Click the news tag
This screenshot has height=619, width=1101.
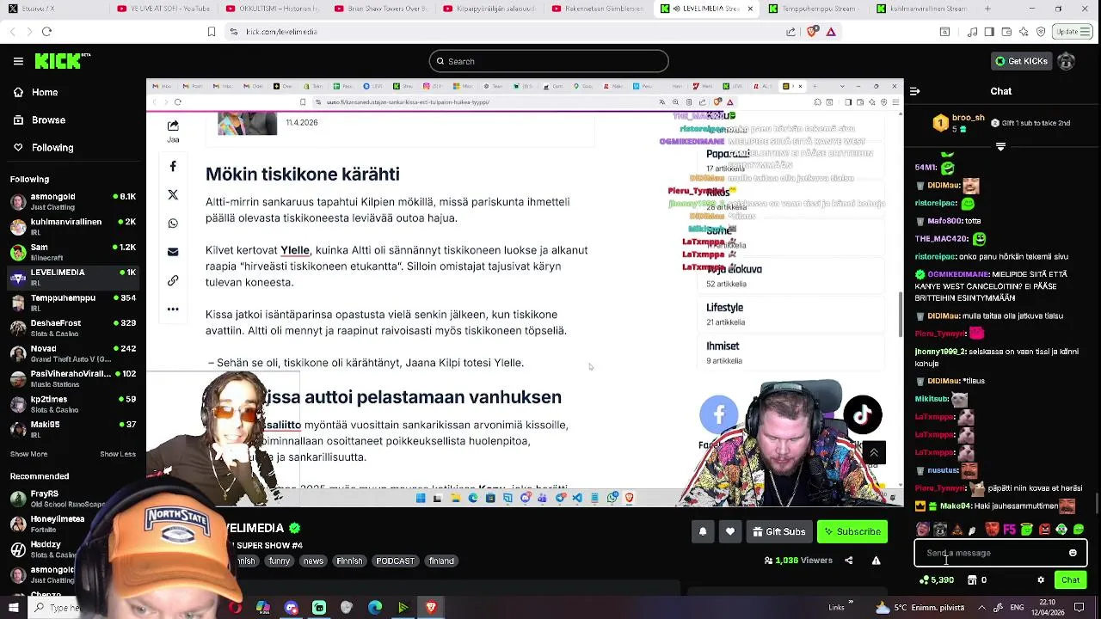point(313,561)
